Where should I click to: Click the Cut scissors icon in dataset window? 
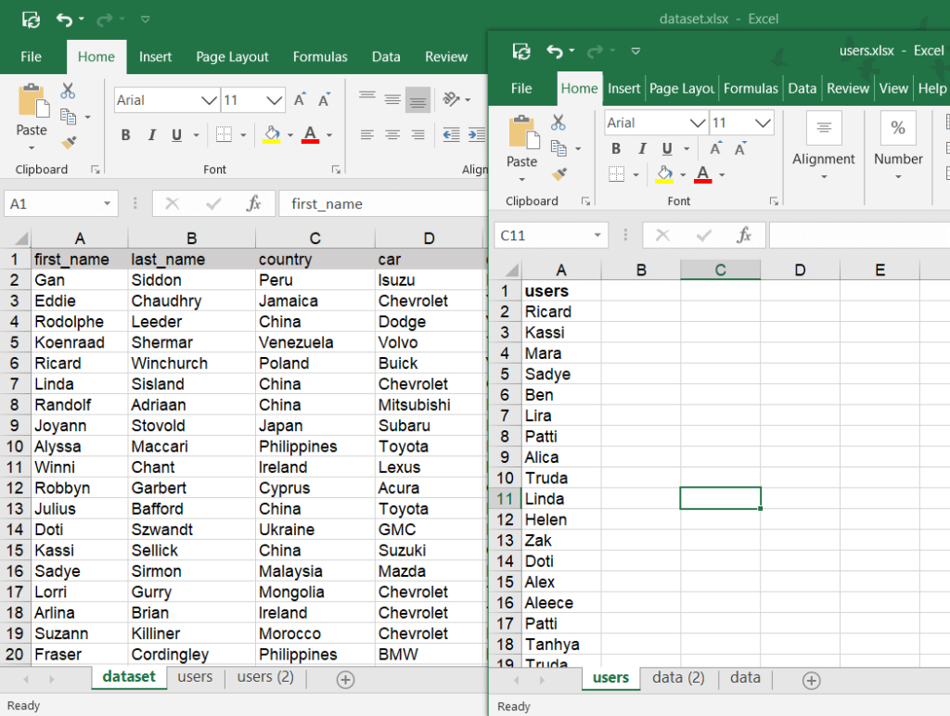[x=68, y=91]
